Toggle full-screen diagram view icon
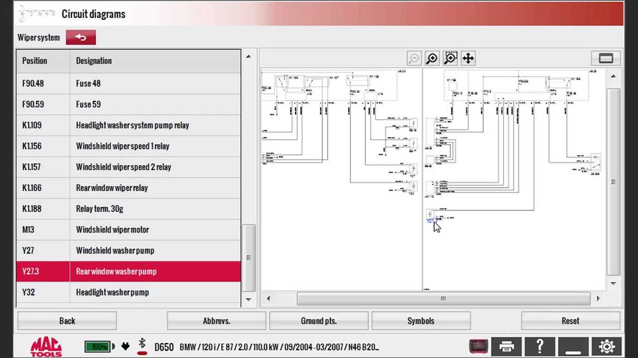 (x=606, y=58)
